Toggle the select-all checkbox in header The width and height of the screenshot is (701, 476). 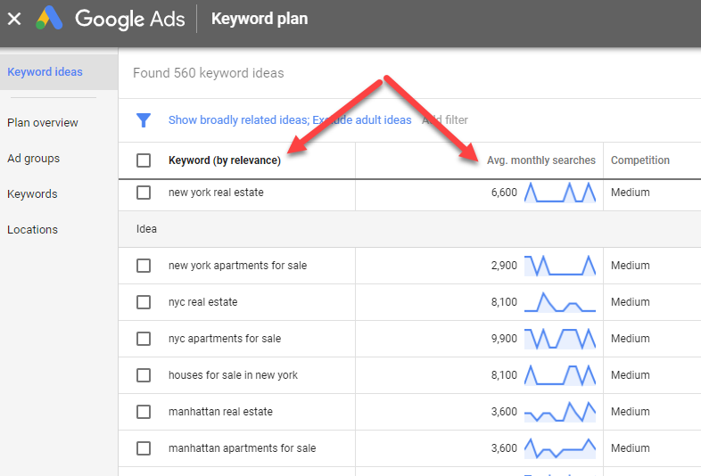(144, 160)
